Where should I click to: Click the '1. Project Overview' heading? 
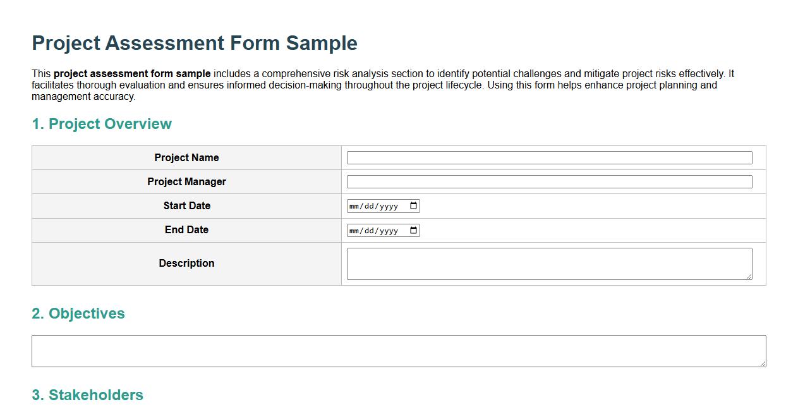101,124
